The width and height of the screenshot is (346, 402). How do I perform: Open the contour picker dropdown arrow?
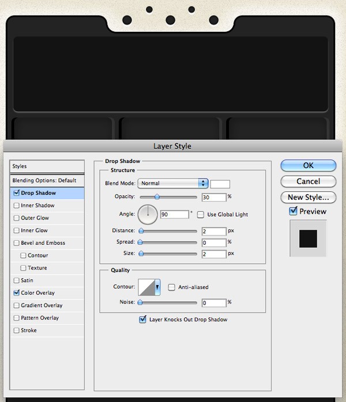pyautogui.click(x=157, y=287)
